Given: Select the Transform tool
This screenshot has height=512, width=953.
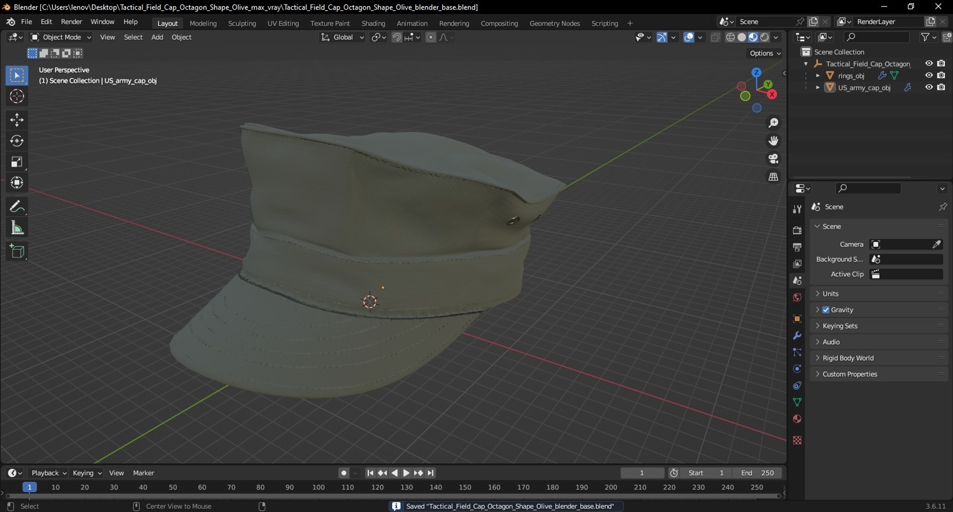Looking at the screenshot, I should pos(17,183).
